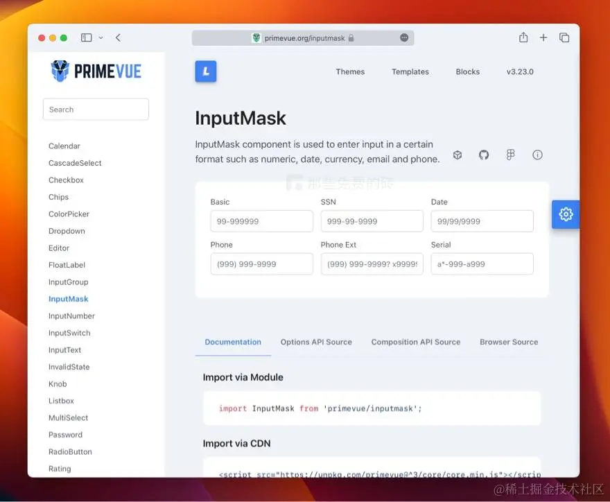610x502 pixels.
Task: Click the Serial mask input field
Action: [482, 263]
